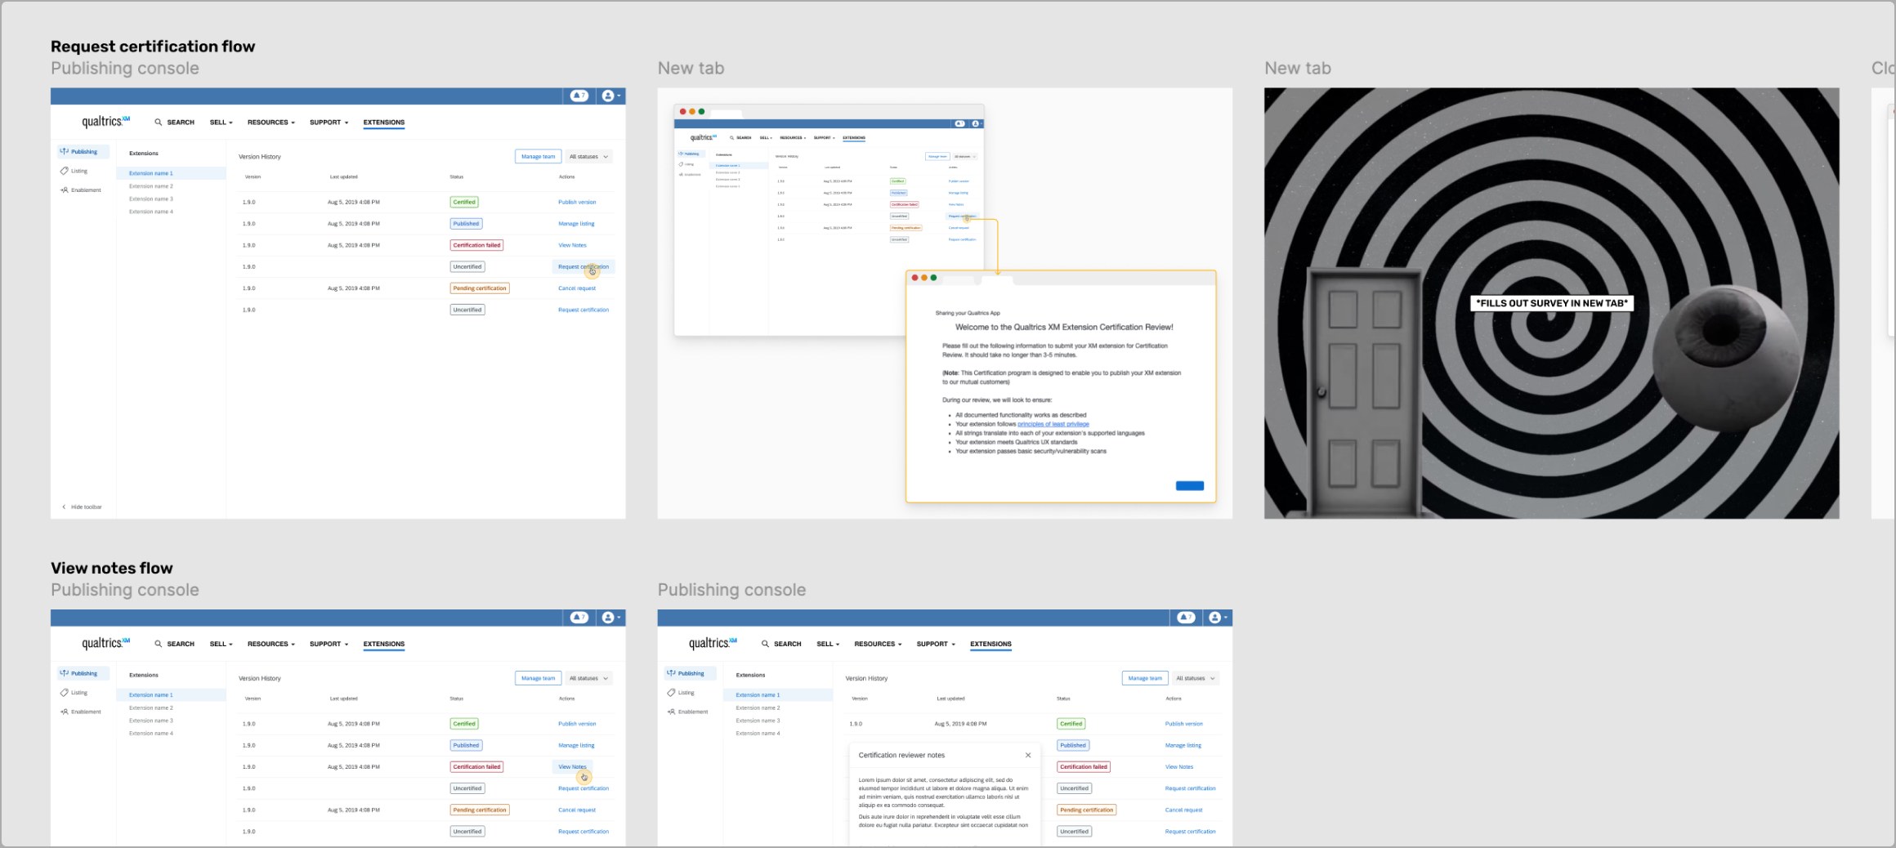Click the search magnifier in the request certification frame
The image size is (1896, 848).
(158, 123)
